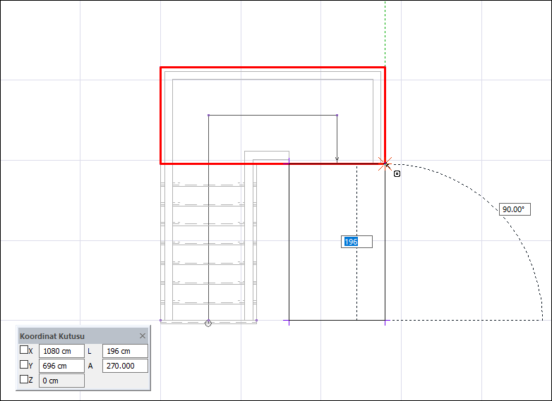
Task: Select the top-left purple stair path handle
Action: tap(209, 116)
